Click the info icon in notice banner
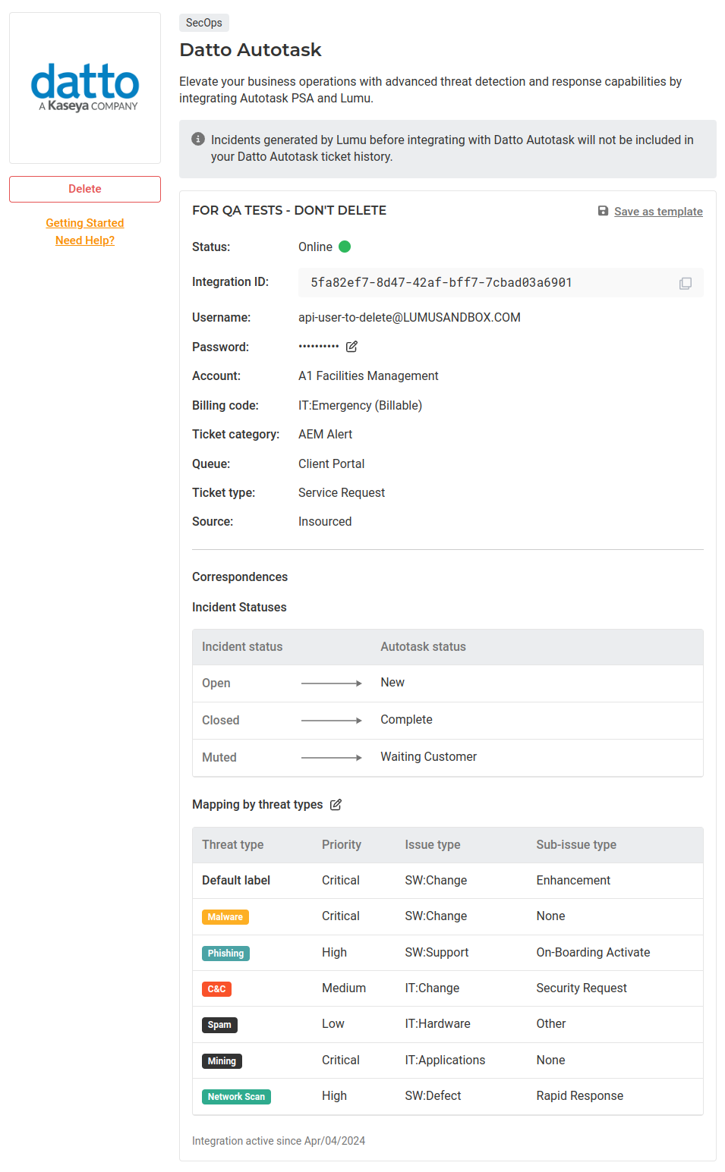The width and height of the screenshot is (725, 1172). pyautogui.click(x=198, y=139)
